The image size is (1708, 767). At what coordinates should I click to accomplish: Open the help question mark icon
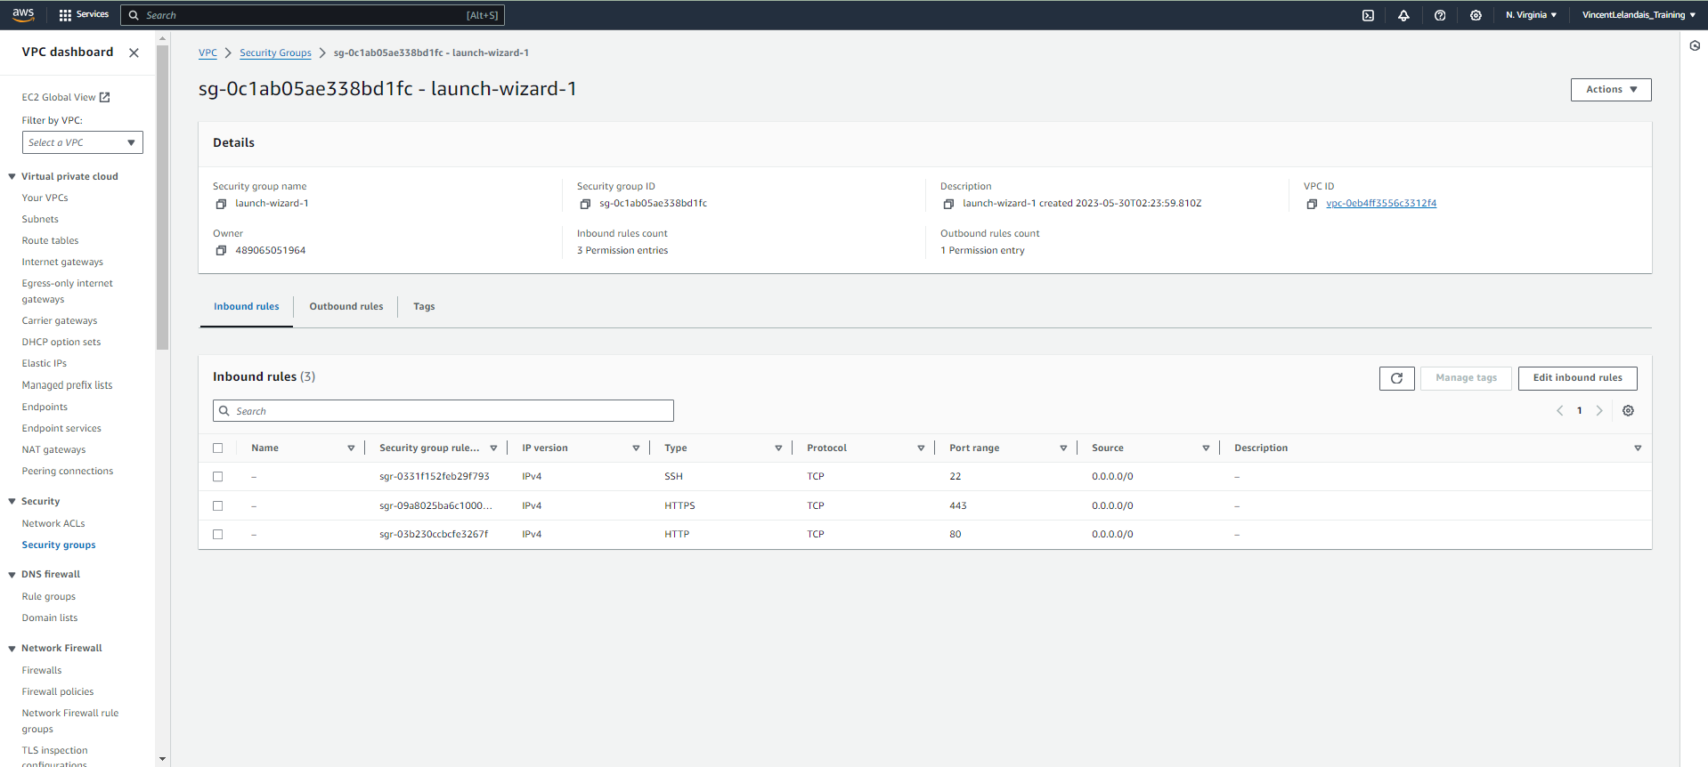click(1440, 15)
